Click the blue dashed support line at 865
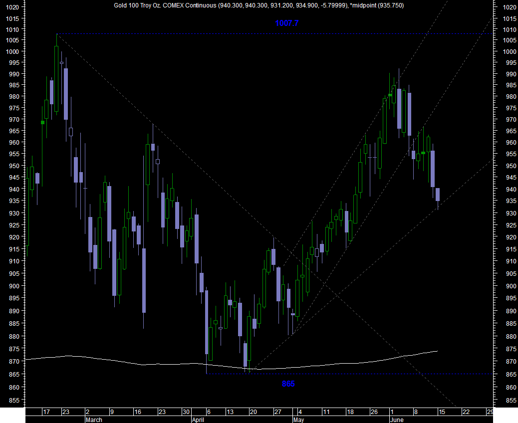Viewport: 518px width, 423px height. [x=349, y=374]
